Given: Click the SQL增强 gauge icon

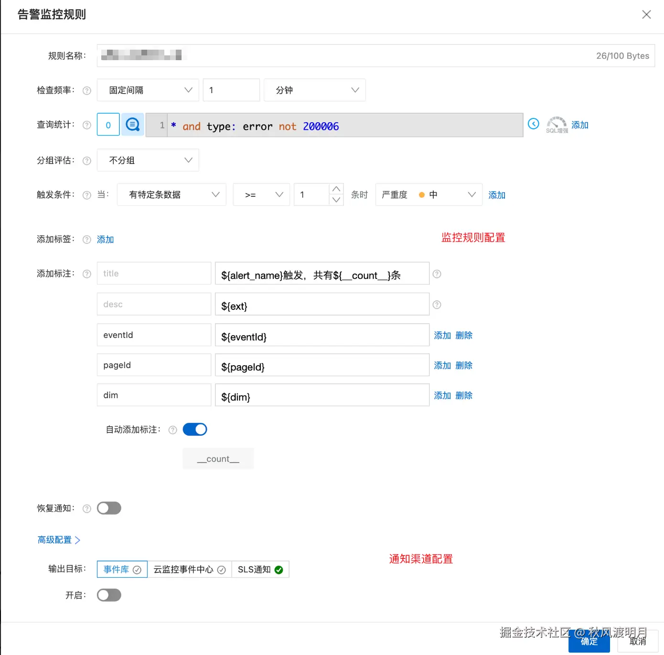Looking at the screenshot, I should pos(557,125).
